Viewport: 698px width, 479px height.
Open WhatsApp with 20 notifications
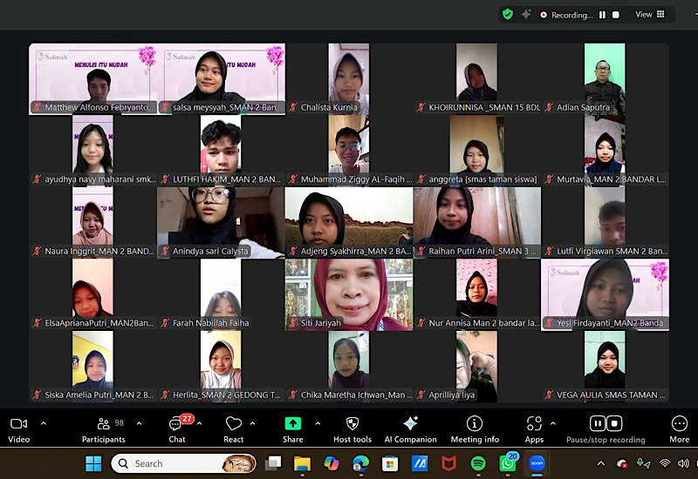tap(508, 463)
